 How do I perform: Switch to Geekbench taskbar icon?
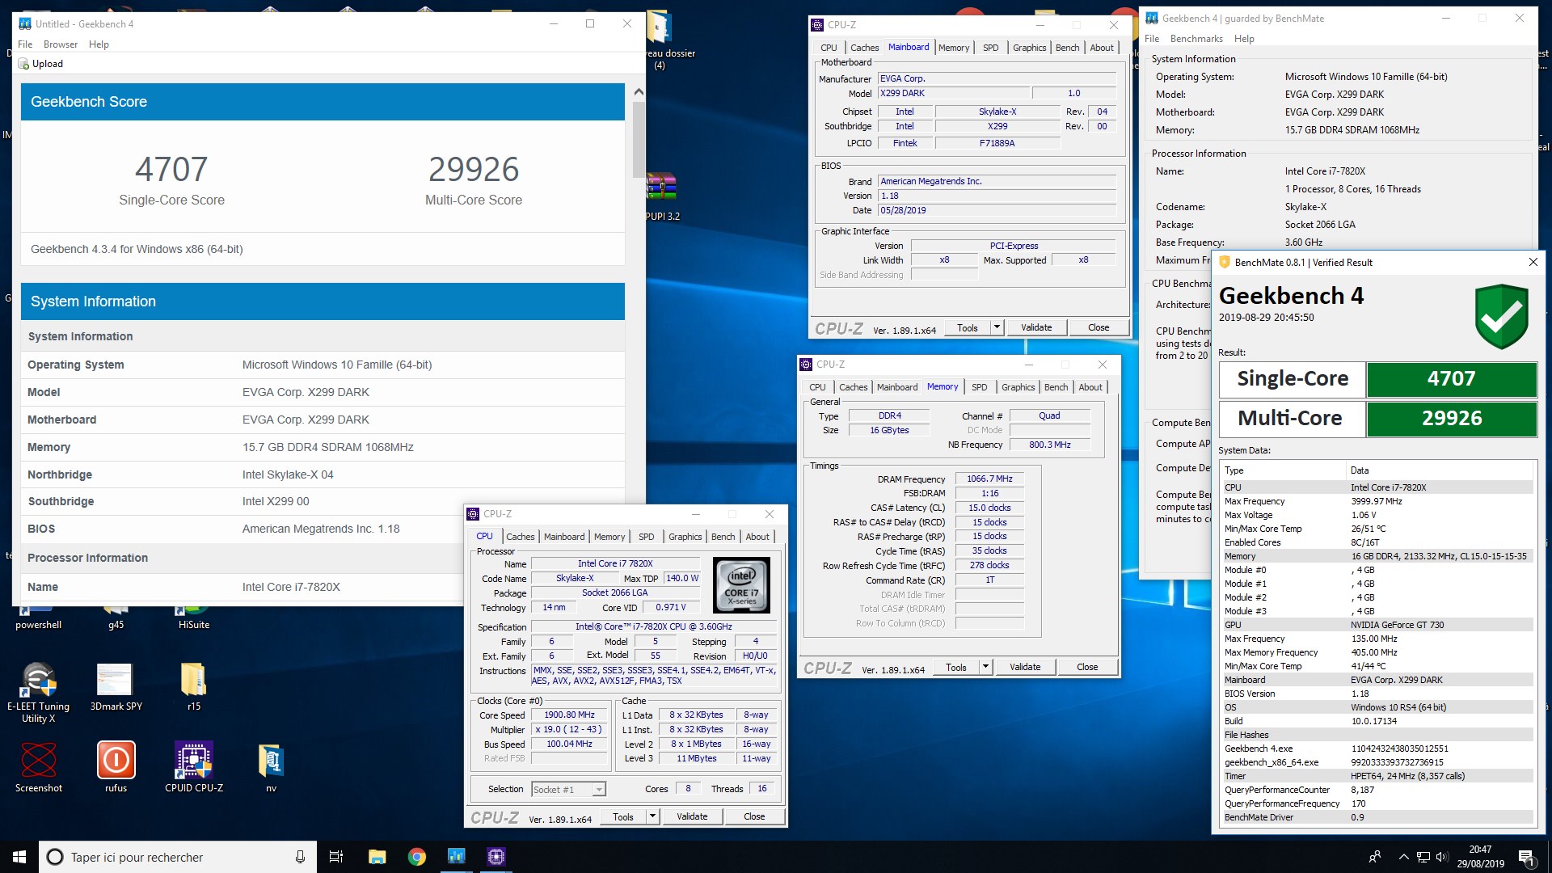[x=456, y=857]
